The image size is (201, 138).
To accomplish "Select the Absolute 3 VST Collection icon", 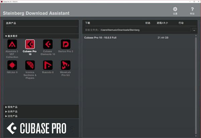I will coord(12,44).
